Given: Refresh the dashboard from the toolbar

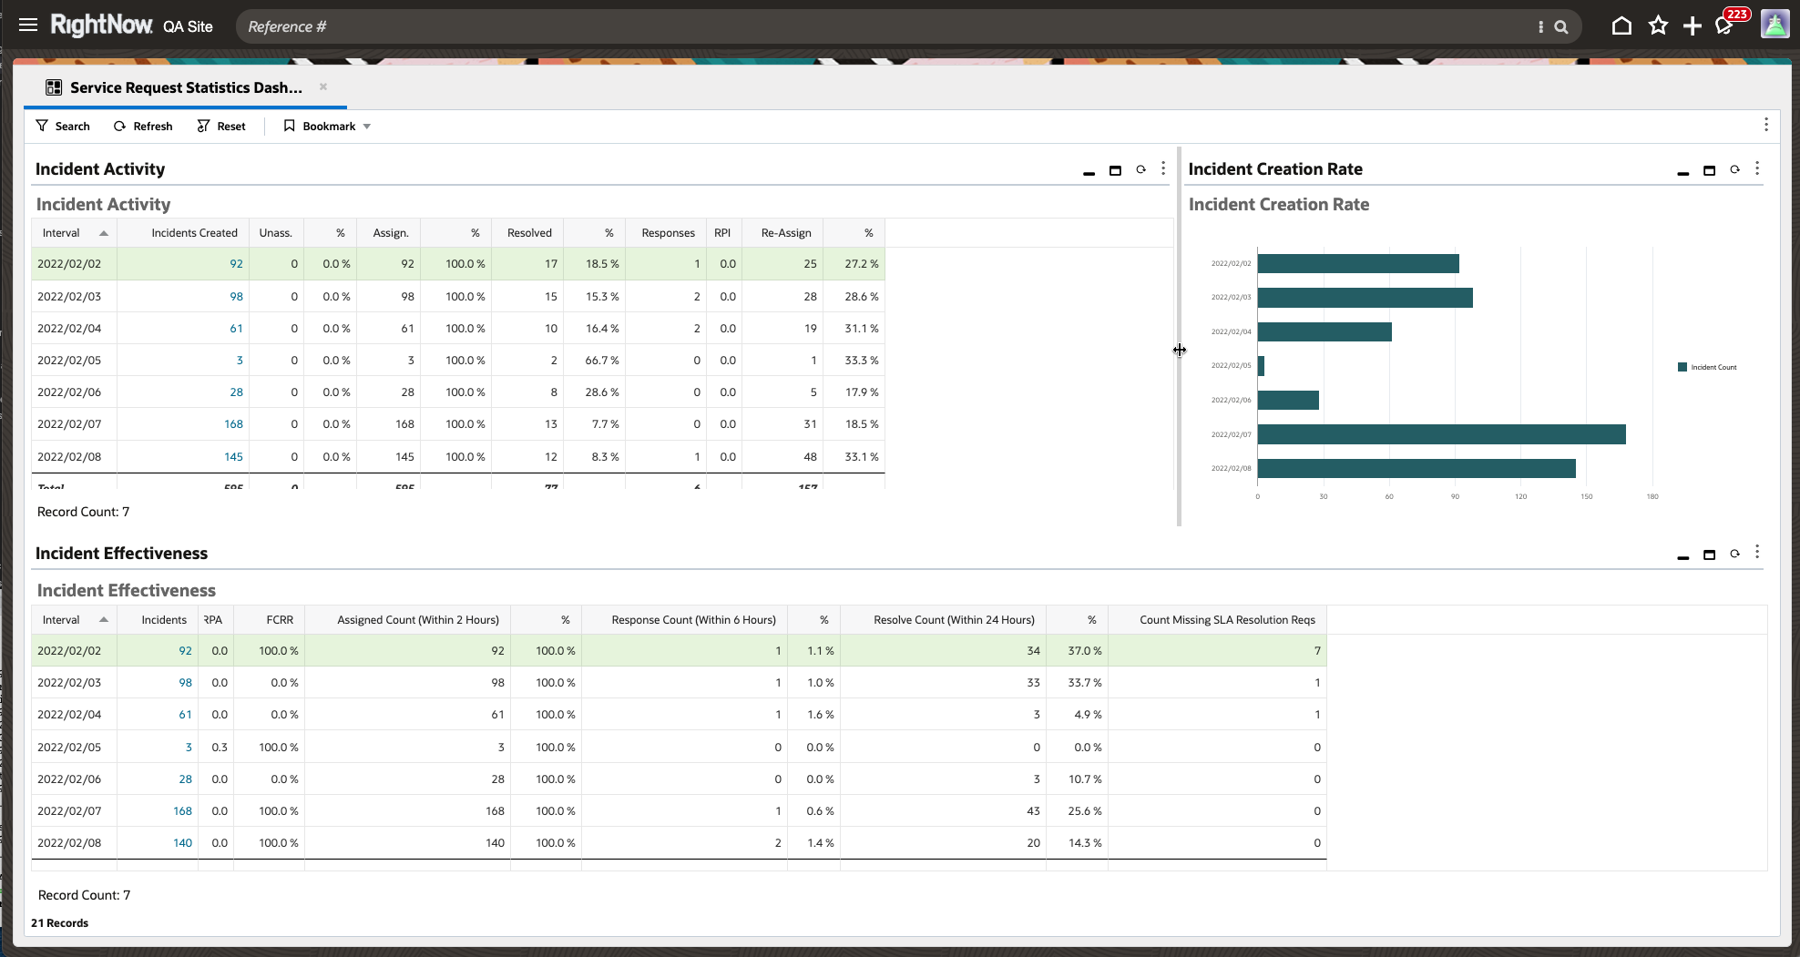Looking at the screenshot, I should click(143, 126).
